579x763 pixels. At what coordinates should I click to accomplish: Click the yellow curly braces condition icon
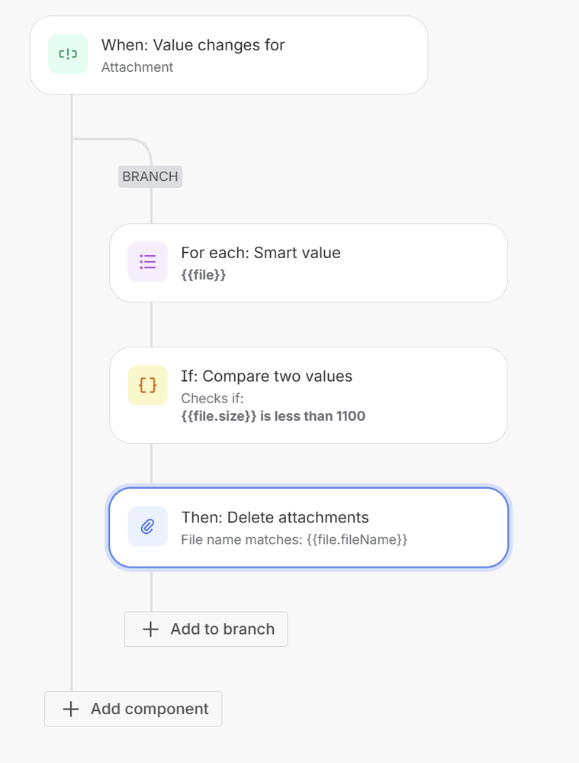[147, 386]
